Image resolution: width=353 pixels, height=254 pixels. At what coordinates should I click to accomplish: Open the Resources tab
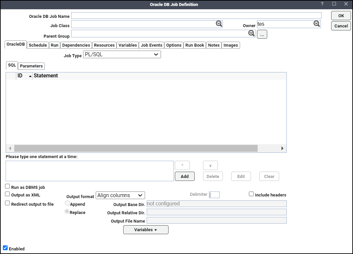pos(104,45)
